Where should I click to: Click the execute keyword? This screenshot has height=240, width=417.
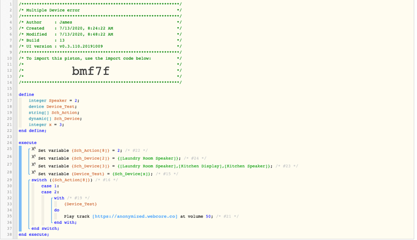click(x=28, y=143)
